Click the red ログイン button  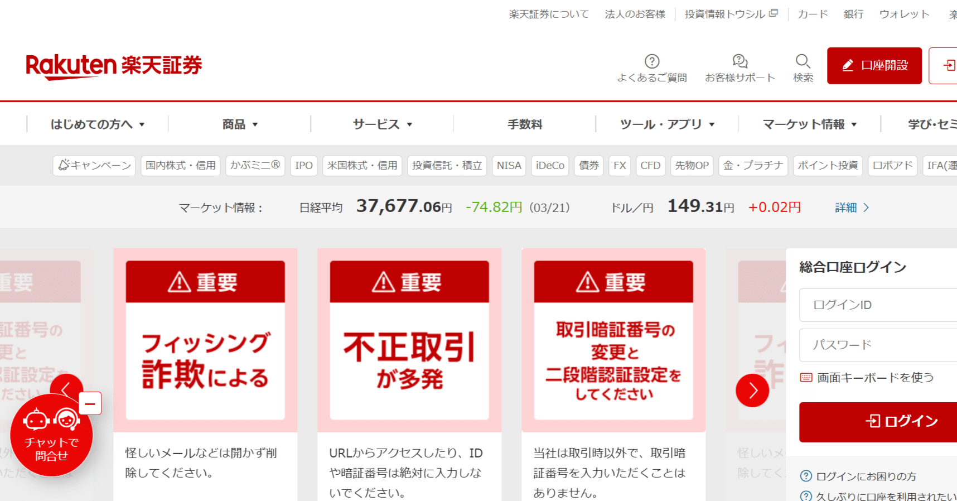[878, 422]
